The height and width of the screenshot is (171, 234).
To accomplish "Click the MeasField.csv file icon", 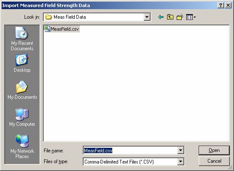I will point(47,29).
